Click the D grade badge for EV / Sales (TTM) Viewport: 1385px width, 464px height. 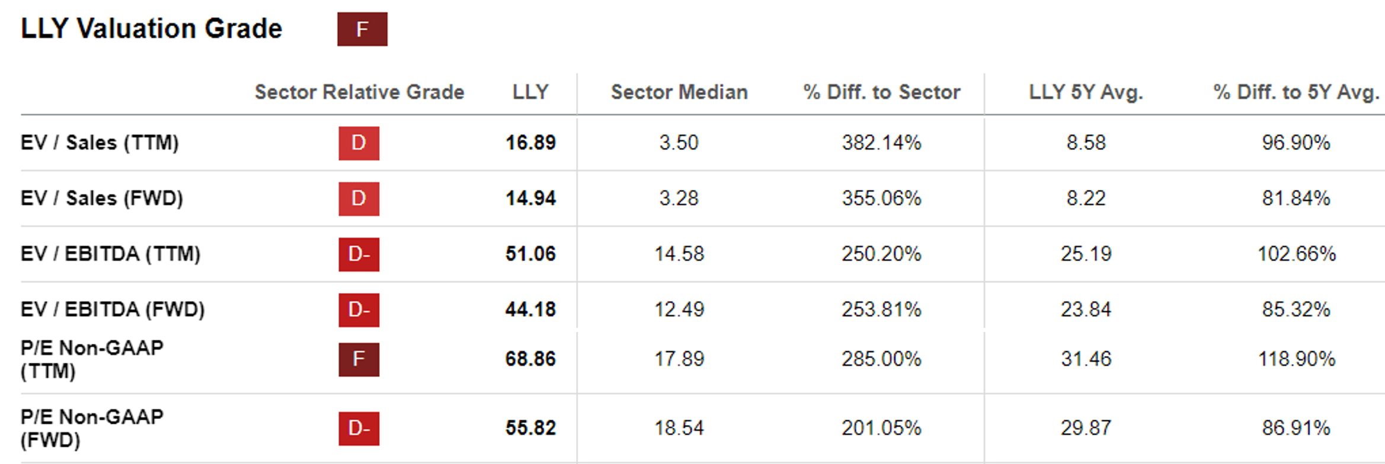[359, 143]
